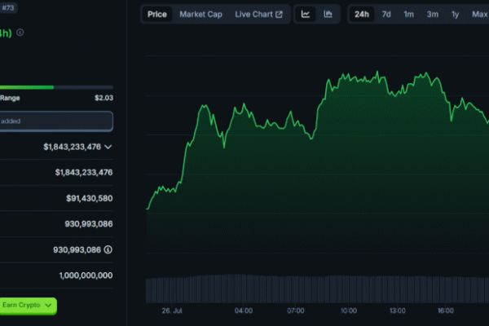Click info icon next to 930,993,086 supply
The image size is (489, 326).
(x=108, y=249)
